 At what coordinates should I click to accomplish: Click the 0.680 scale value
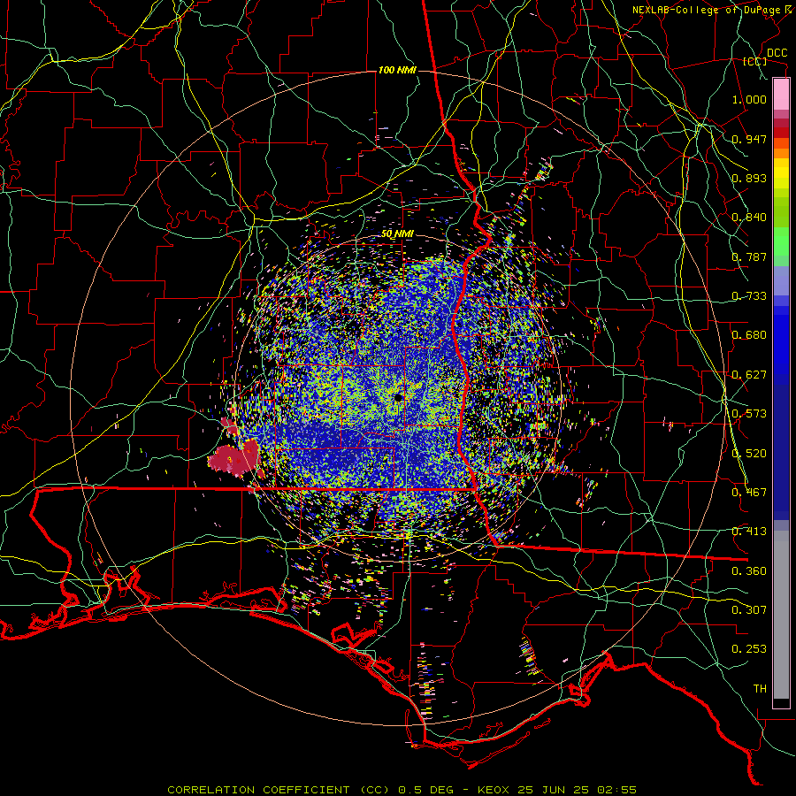coord(749,335)
